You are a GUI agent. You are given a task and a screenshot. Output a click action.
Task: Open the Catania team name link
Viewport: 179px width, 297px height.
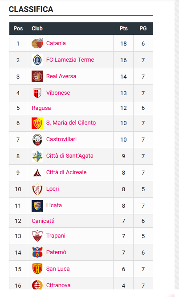[x=56, y=43]
